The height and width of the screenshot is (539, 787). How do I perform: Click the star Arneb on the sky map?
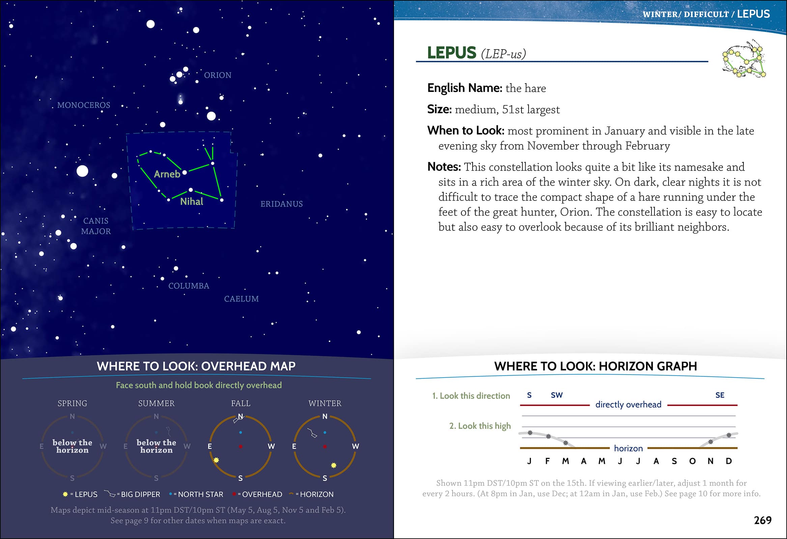click(185, 172)
